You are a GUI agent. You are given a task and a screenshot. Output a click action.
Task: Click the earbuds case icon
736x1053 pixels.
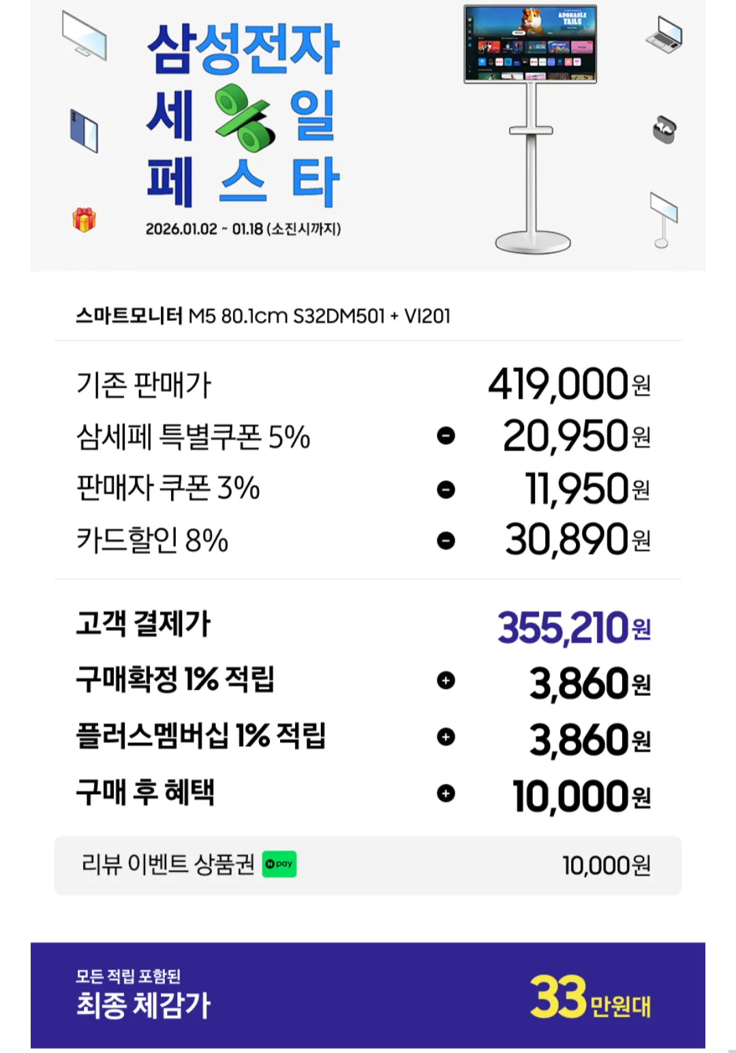tap(664, 129)
